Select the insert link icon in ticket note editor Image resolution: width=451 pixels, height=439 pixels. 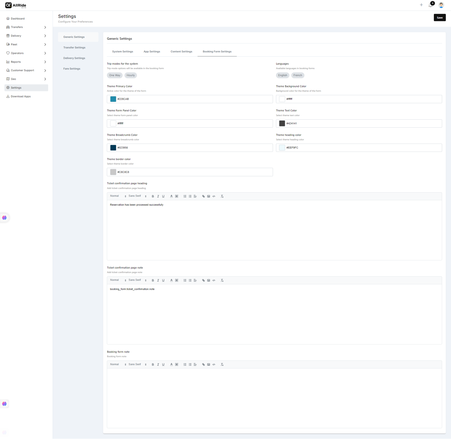[203, 280]
